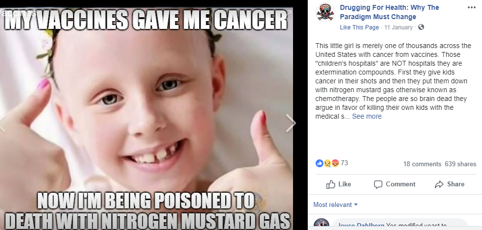482x230 pixels.
Task: Click the Comment button
Action: 395,184
